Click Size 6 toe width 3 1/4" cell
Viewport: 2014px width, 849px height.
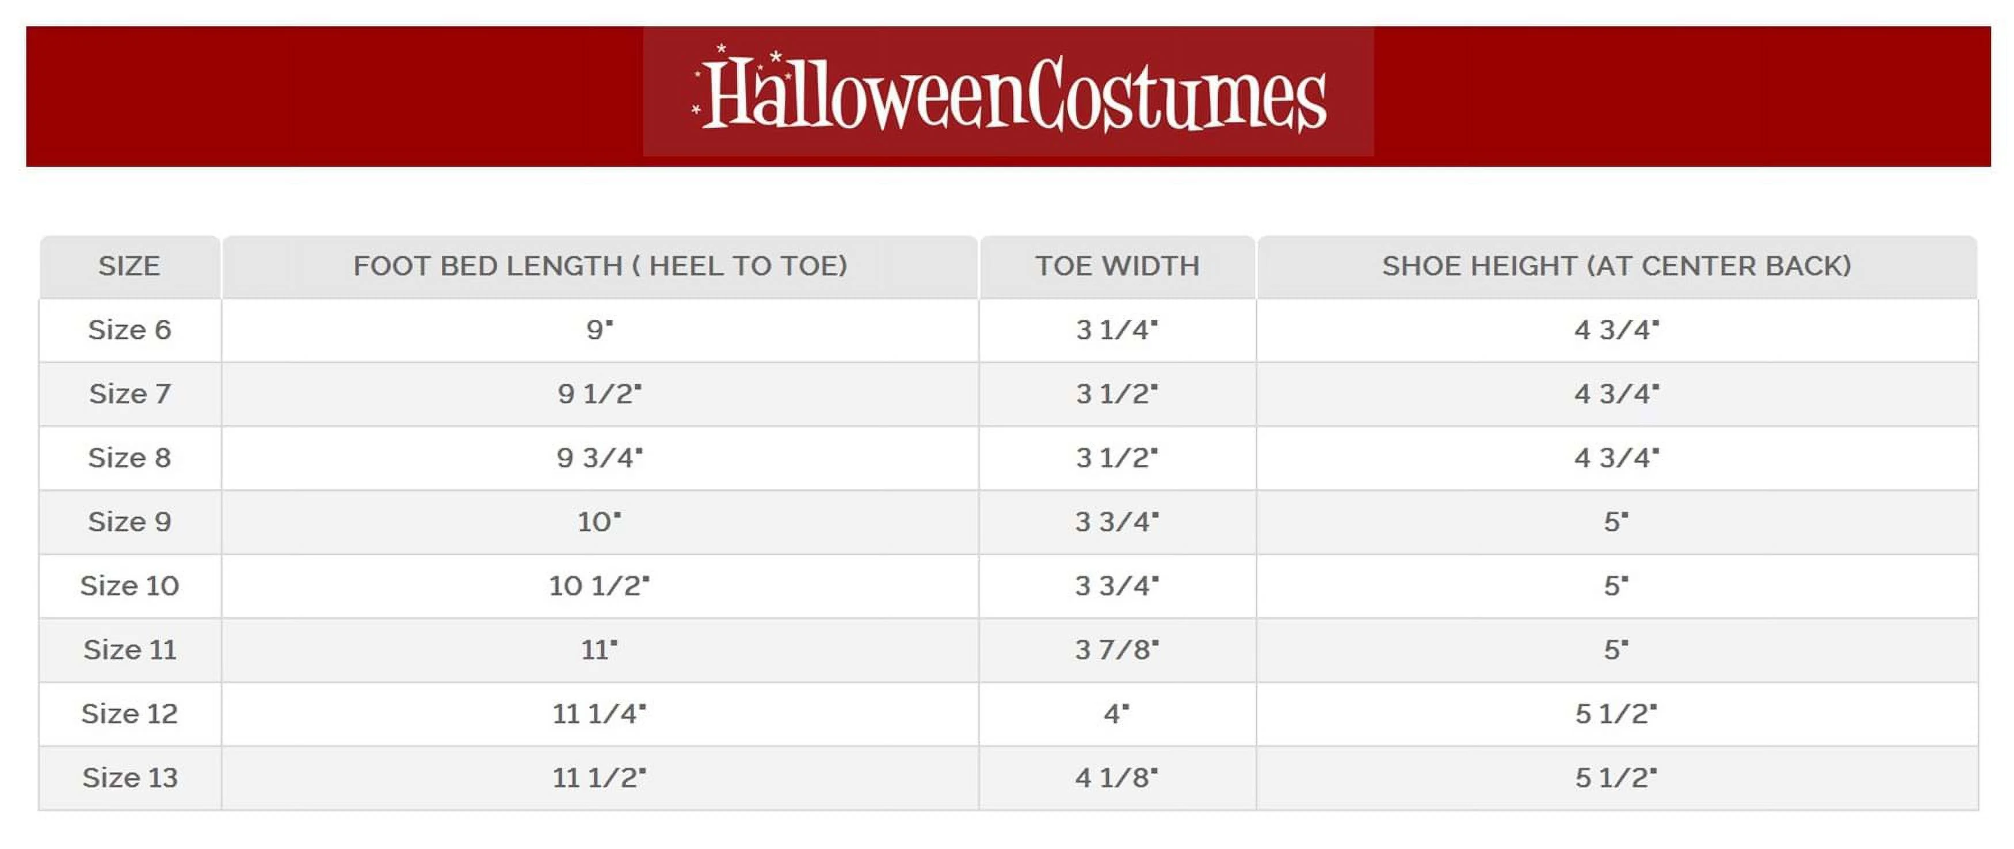[1117, 330]
